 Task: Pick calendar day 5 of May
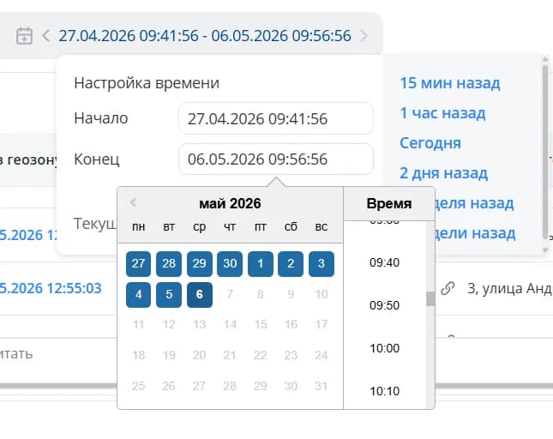point(169,294)
